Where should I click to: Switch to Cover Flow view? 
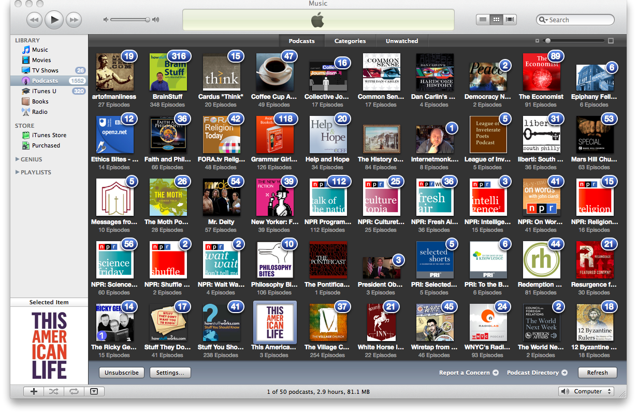tap(510, 20)
